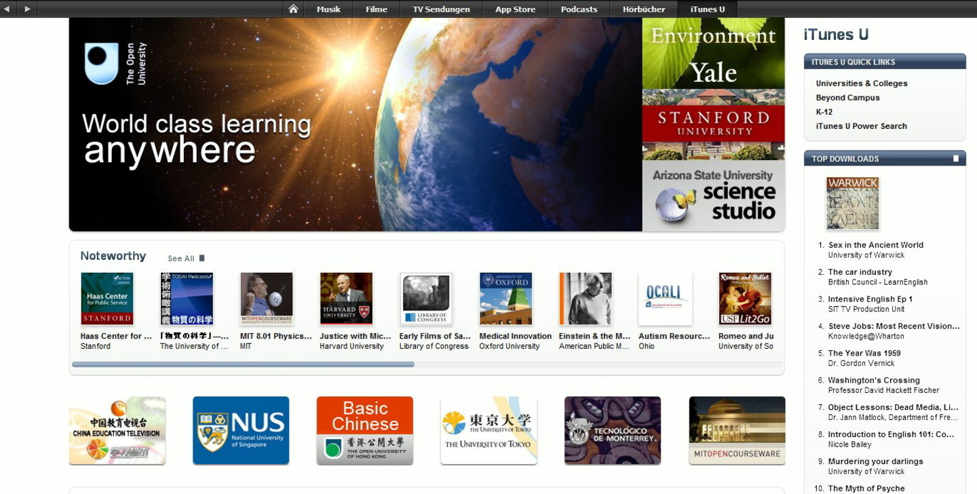The height and width of the screenshot is (494, 977).
Task: Click 'Medical Innovation' title
Action: click(516, 336)
